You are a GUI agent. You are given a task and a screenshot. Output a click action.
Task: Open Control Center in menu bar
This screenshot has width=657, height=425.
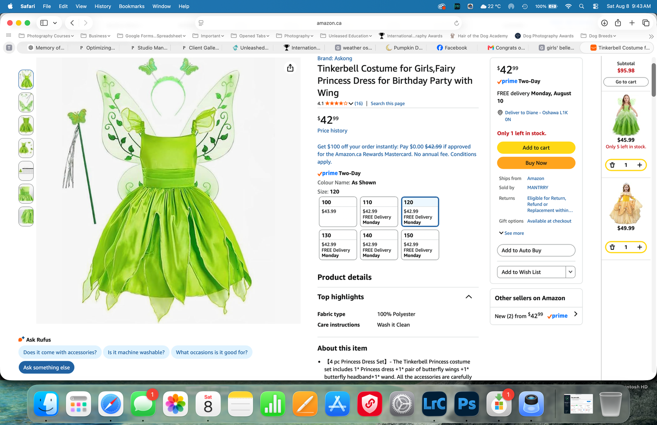[x=596, y=6]
